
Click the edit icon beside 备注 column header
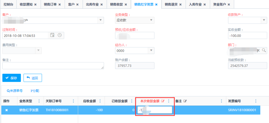(185, 101)
